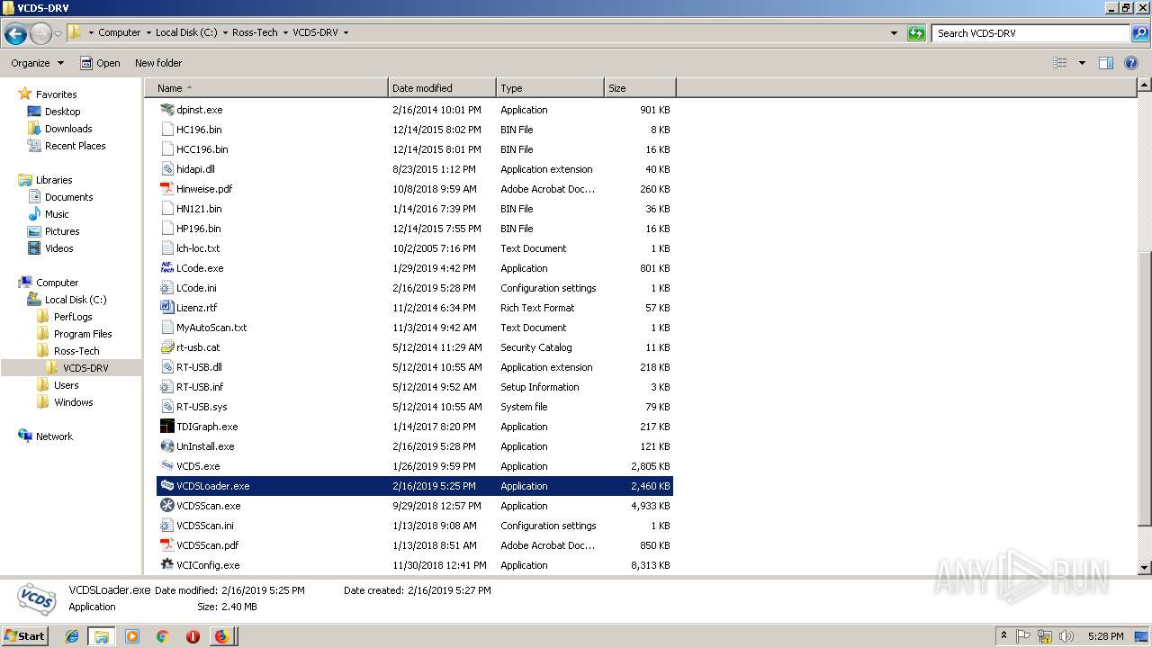This screenshot has height=648, width=1152.
Task: Expand the VCDS-DRV breadcrumb arrow
Action: pos(346,32)
